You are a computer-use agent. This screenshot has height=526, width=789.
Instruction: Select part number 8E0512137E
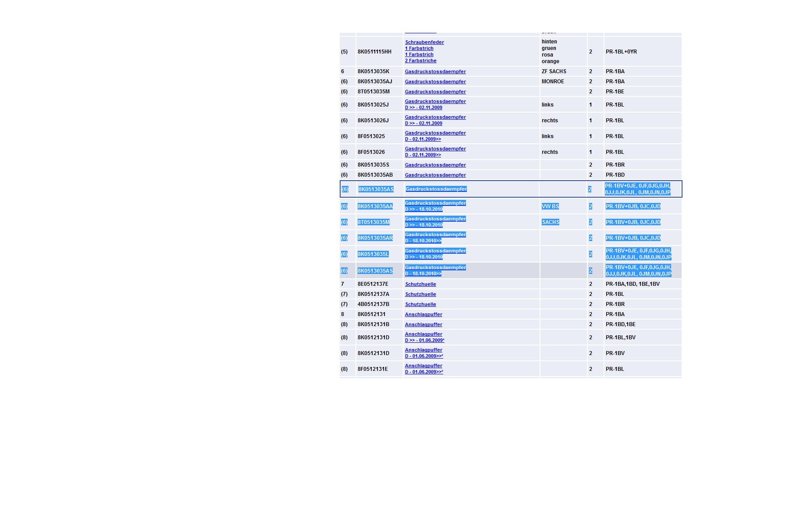(373, 284)
